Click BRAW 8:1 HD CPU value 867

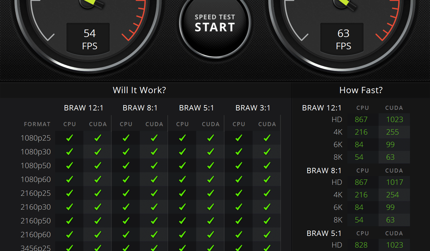361,182
